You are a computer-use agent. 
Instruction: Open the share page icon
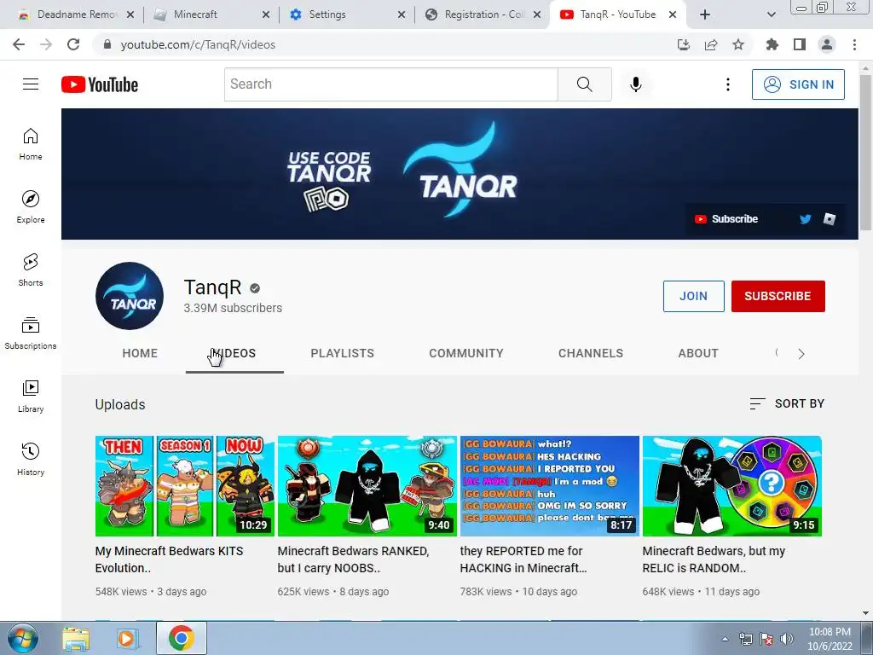point(711,44)
